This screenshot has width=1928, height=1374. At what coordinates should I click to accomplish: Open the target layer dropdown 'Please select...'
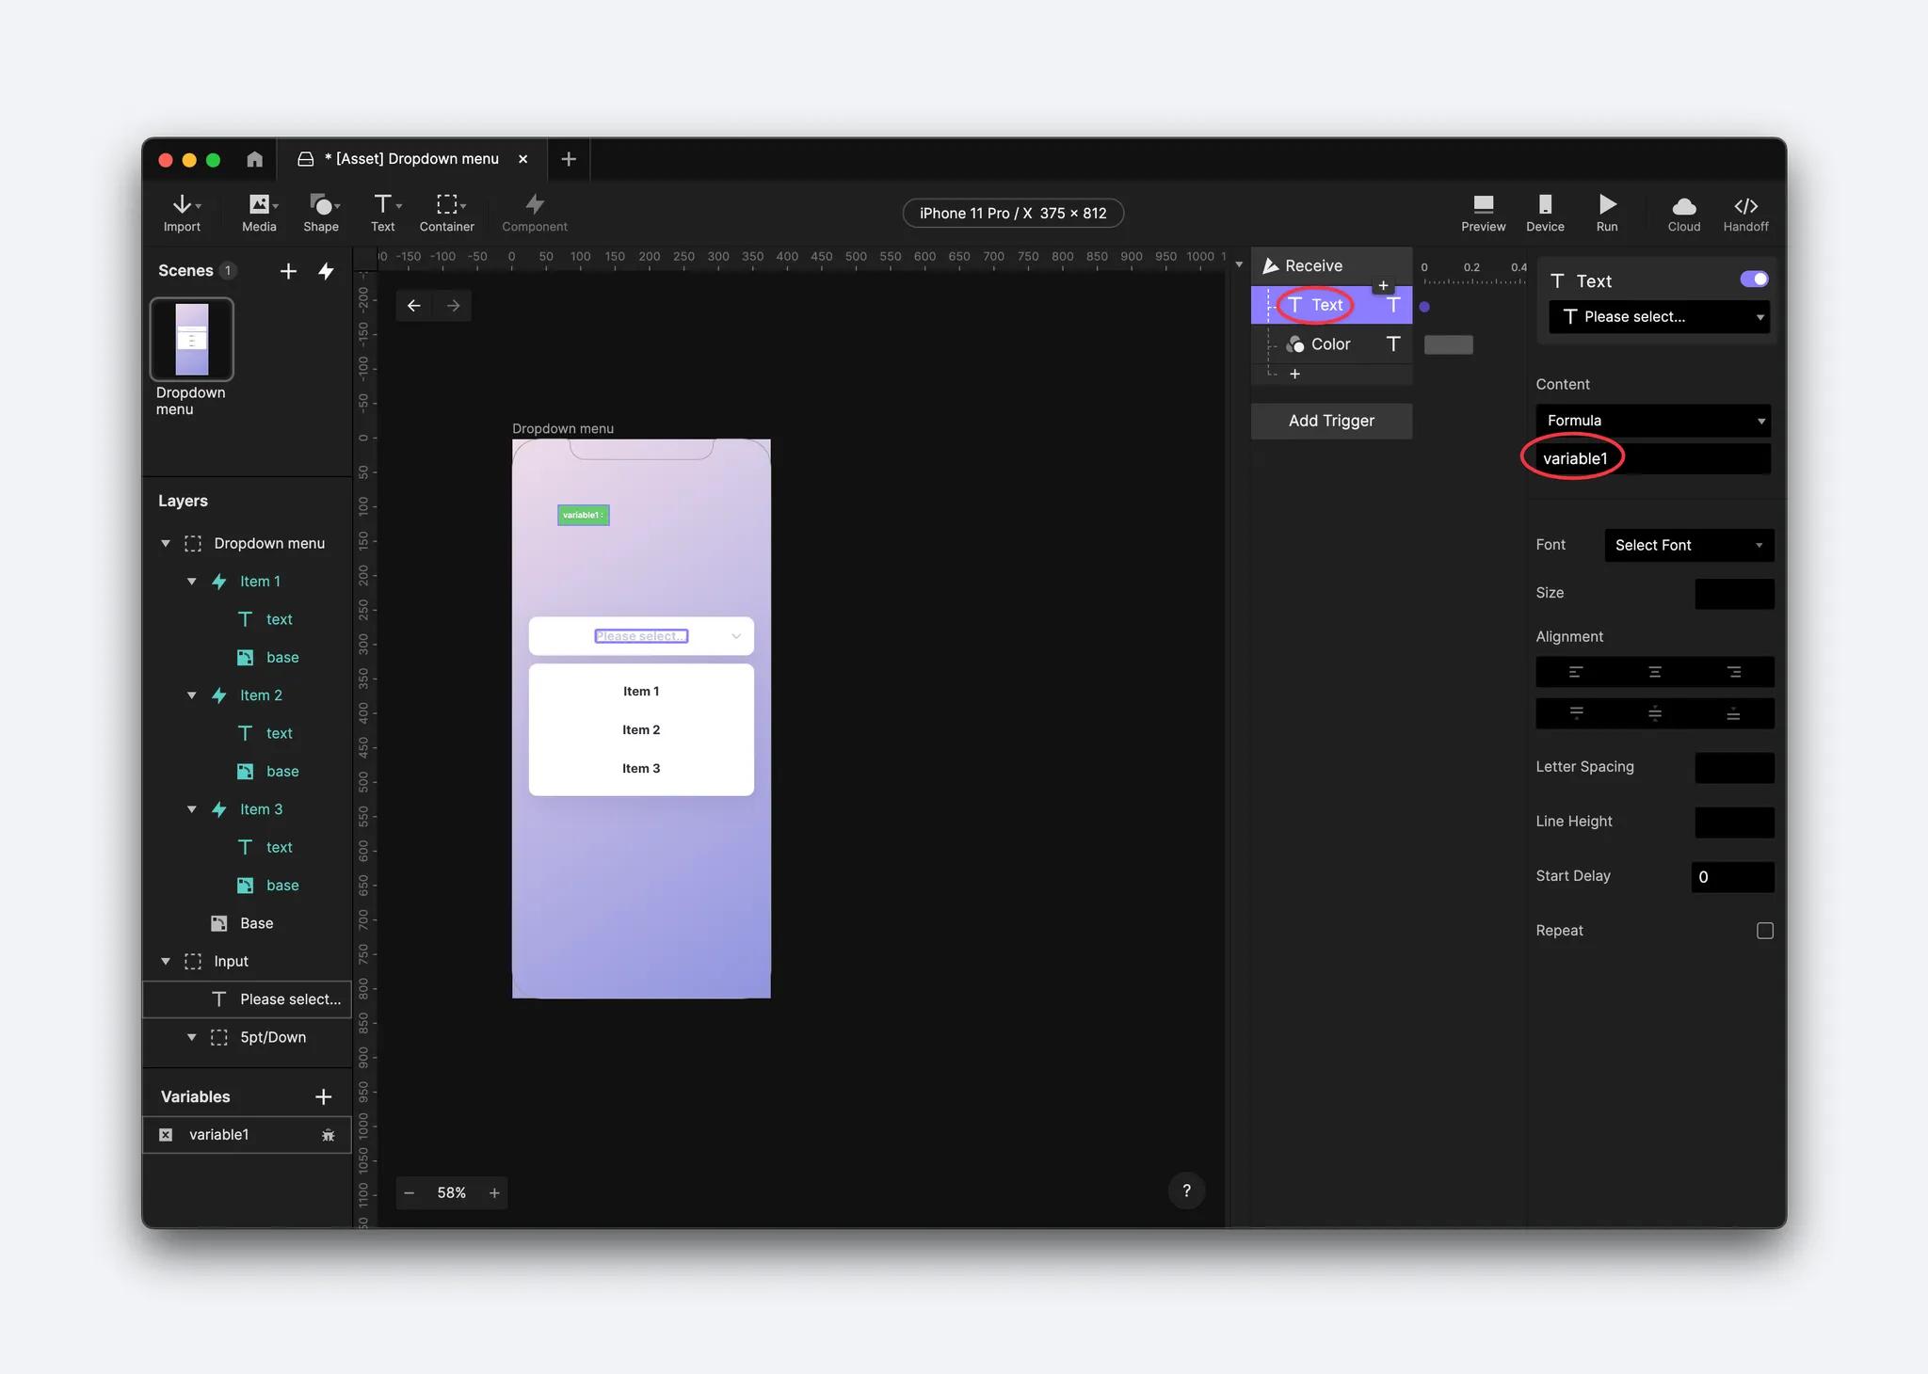click(1660, 317)
